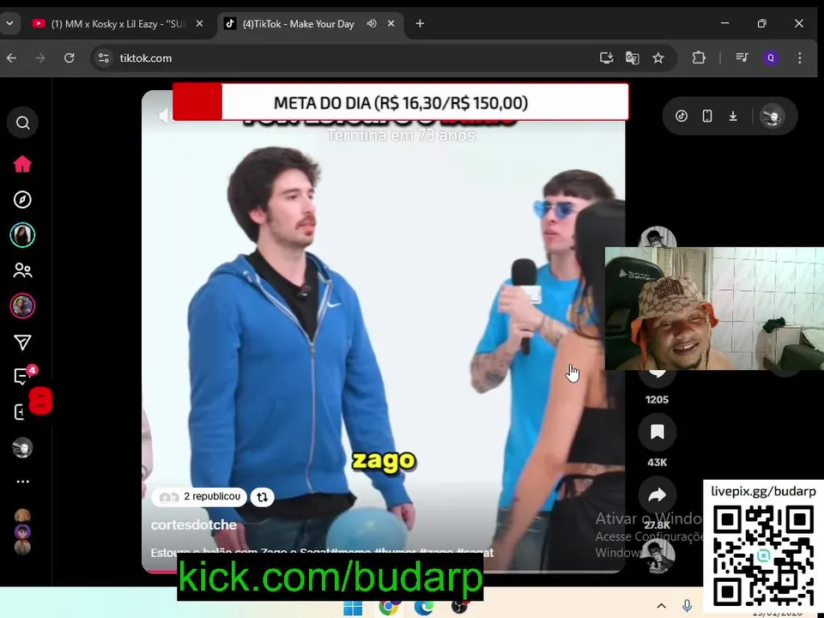The width and height of the screenshot is (824, 618).
Task: Reload the page
Action: [x=69, y=58]
